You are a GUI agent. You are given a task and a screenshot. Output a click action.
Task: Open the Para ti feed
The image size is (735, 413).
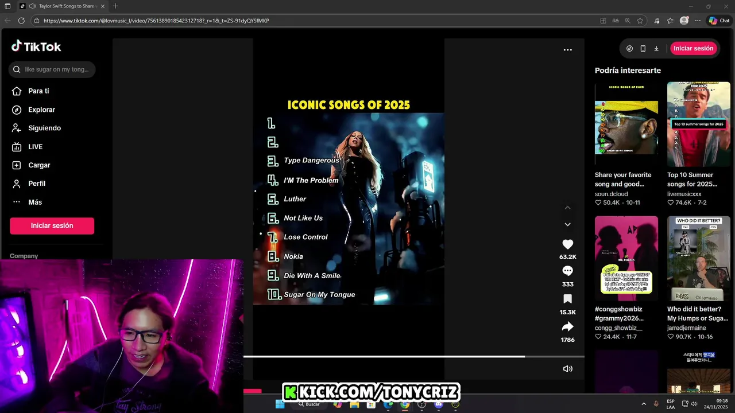pos(31,91)
